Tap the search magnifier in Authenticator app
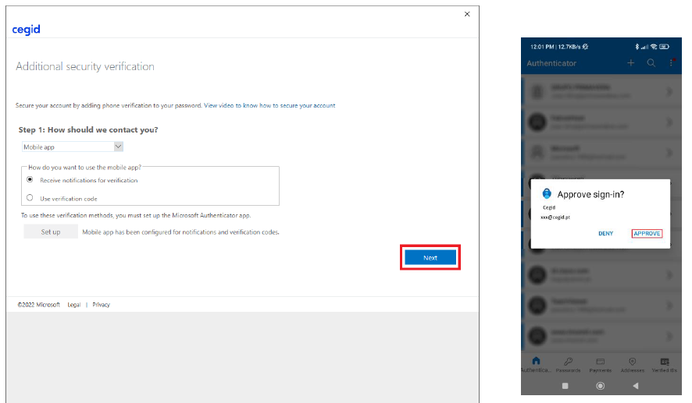This screenshot has height=403, width=692. tap(651, 63)
